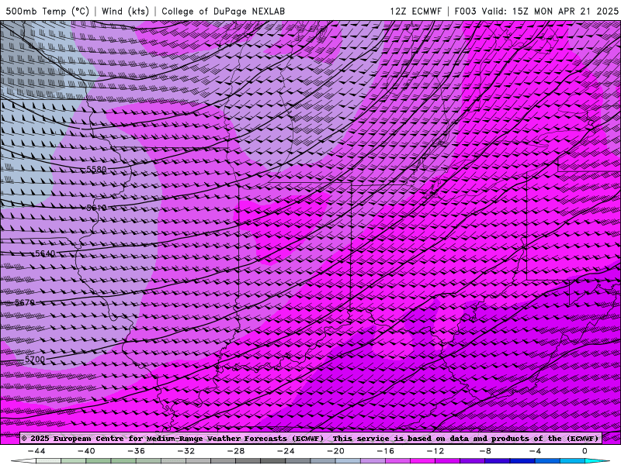621x465 pixels.
Task: Click the "500mb Temp (°C)" title text
Action: coord(47,11)
